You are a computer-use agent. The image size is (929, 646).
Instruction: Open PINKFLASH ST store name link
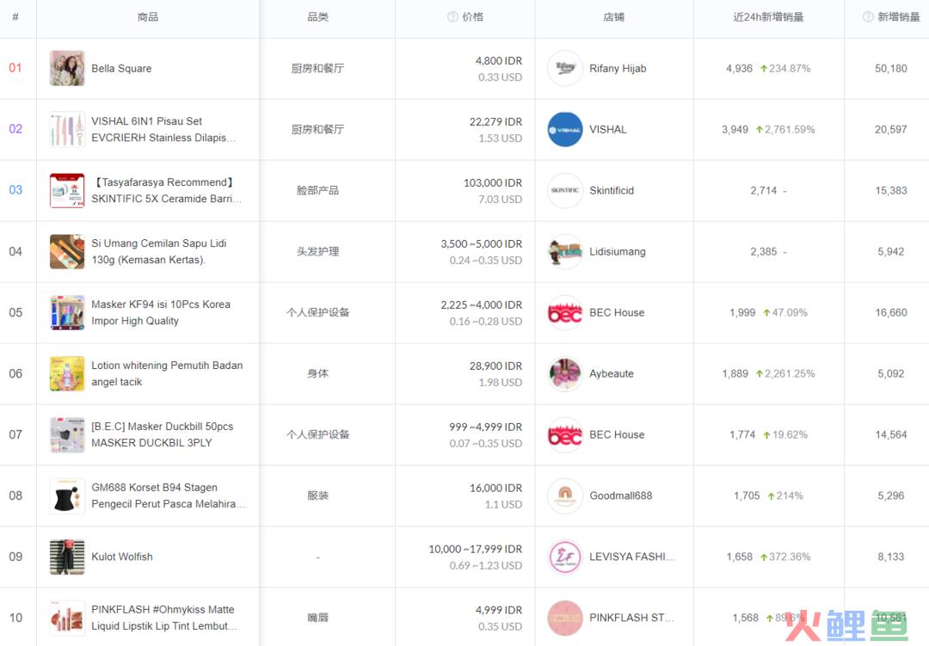631,618
